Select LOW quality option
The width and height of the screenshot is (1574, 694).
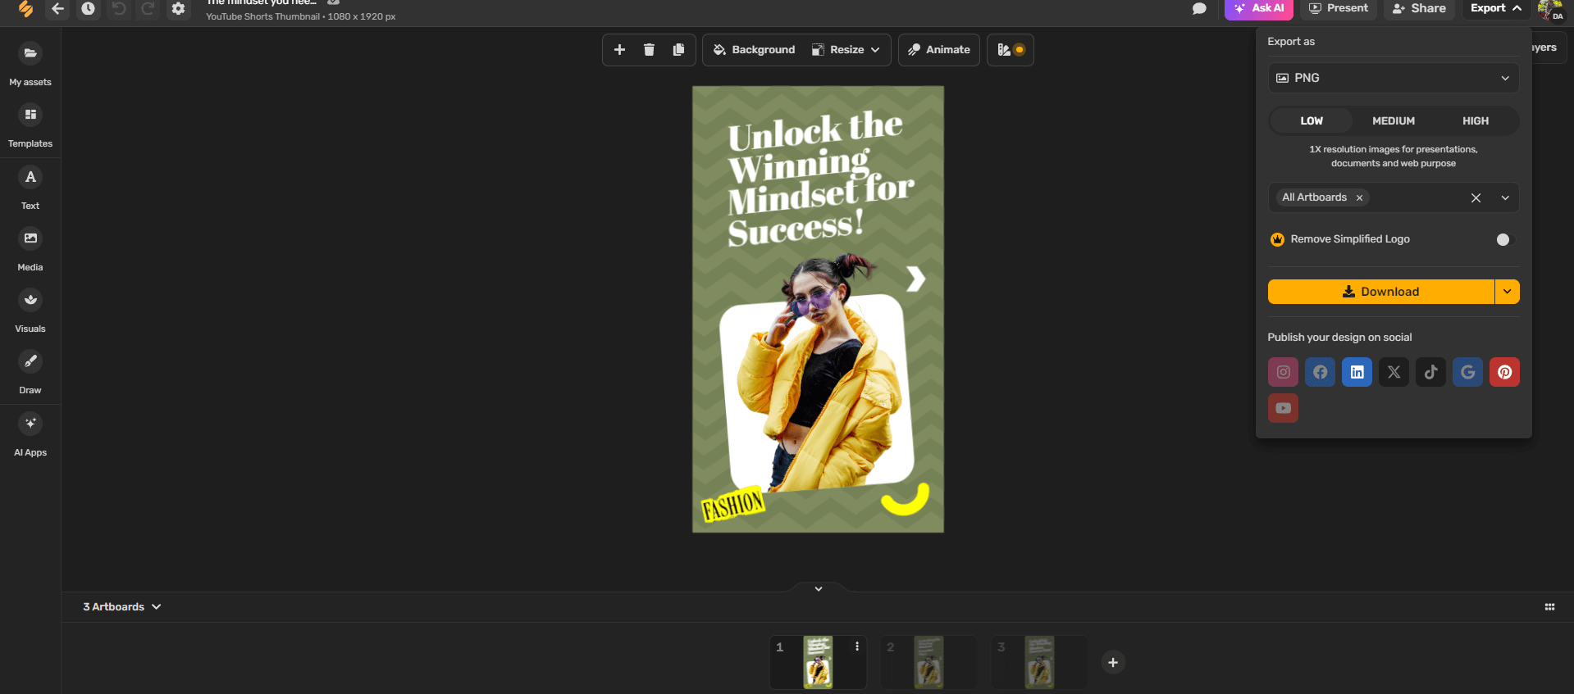coord(1311,120)
